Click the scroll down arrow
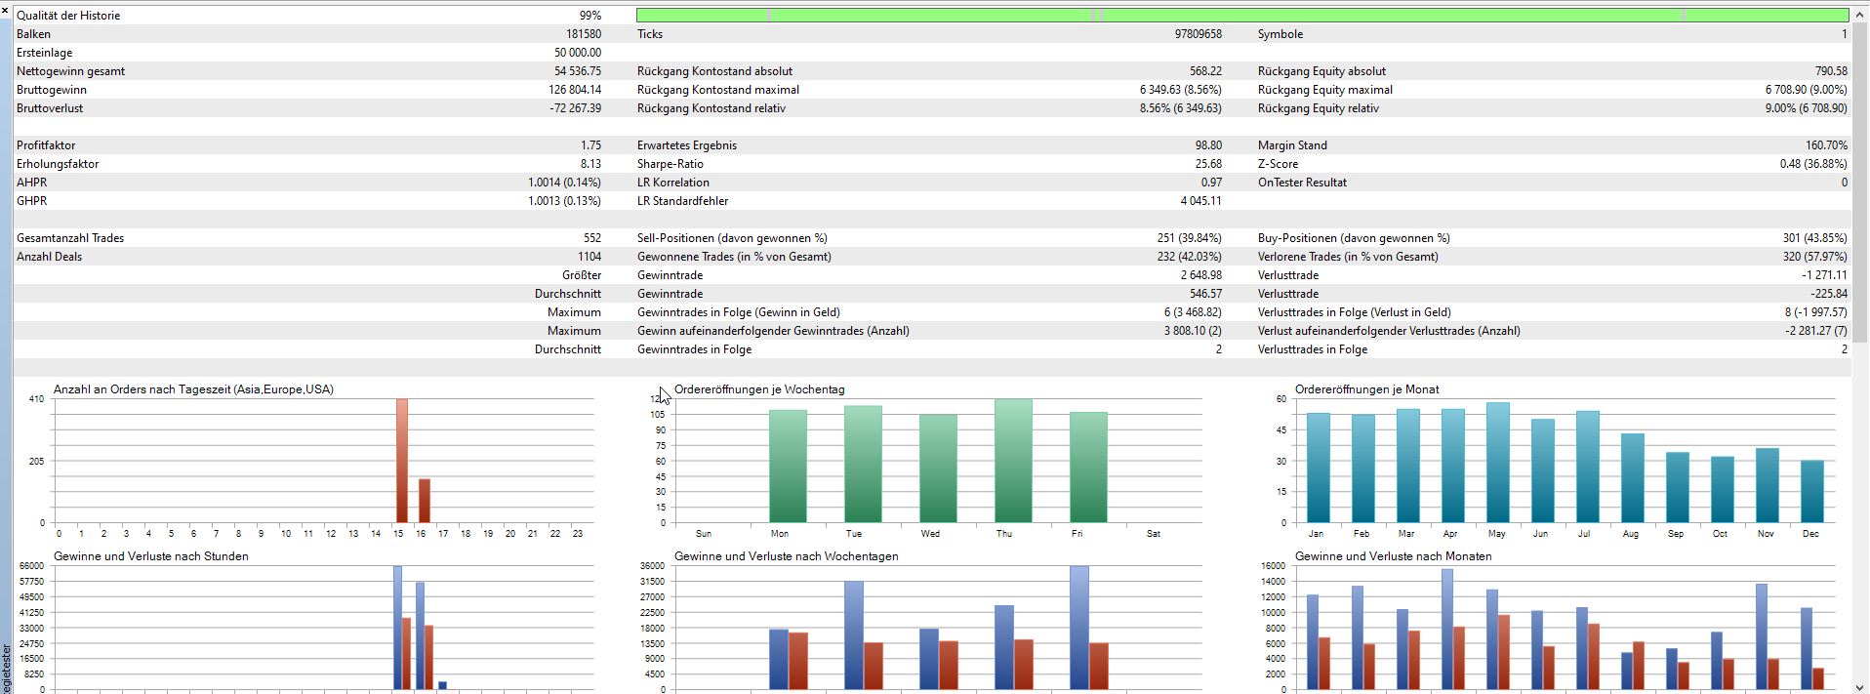Viewport: 1870px width, 694px height. pos(1860,686)
